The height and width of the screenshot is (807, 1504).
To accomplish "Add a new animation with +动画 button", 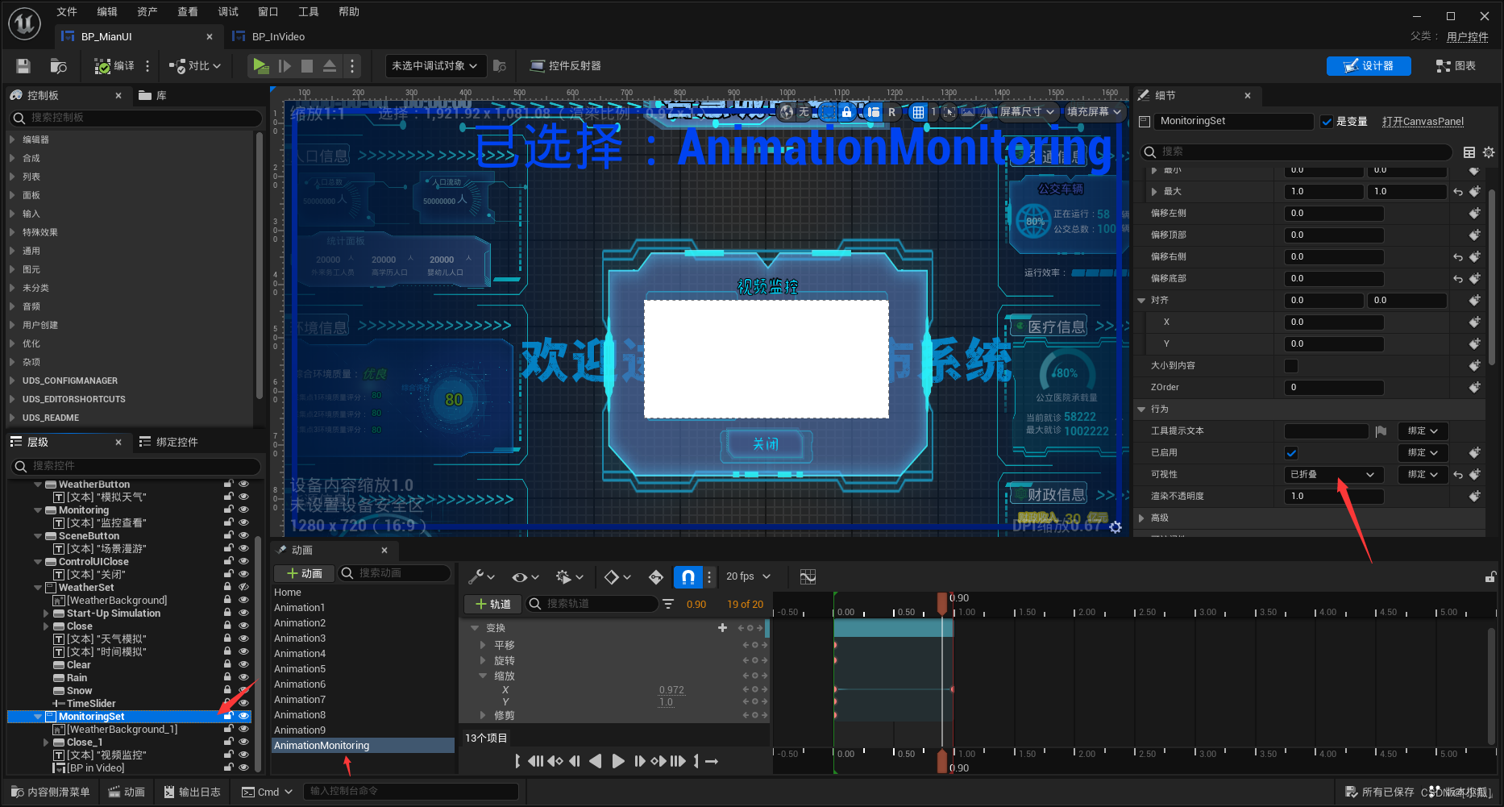I will pyautogui.click(x=305, y=573).
